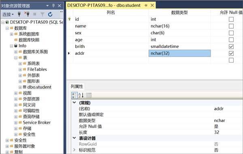The width and height of the screenshot is (243, 154).
Task: Click the filter funnel icon in Object Explorer
Action: click(x=42, y=15)
